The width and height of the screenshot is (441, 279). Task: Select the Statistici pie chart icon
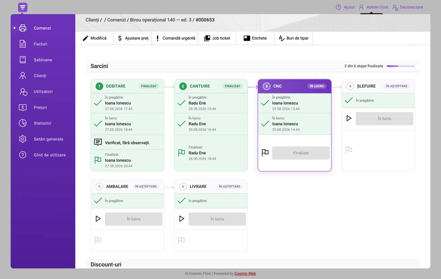coord(23,123)
